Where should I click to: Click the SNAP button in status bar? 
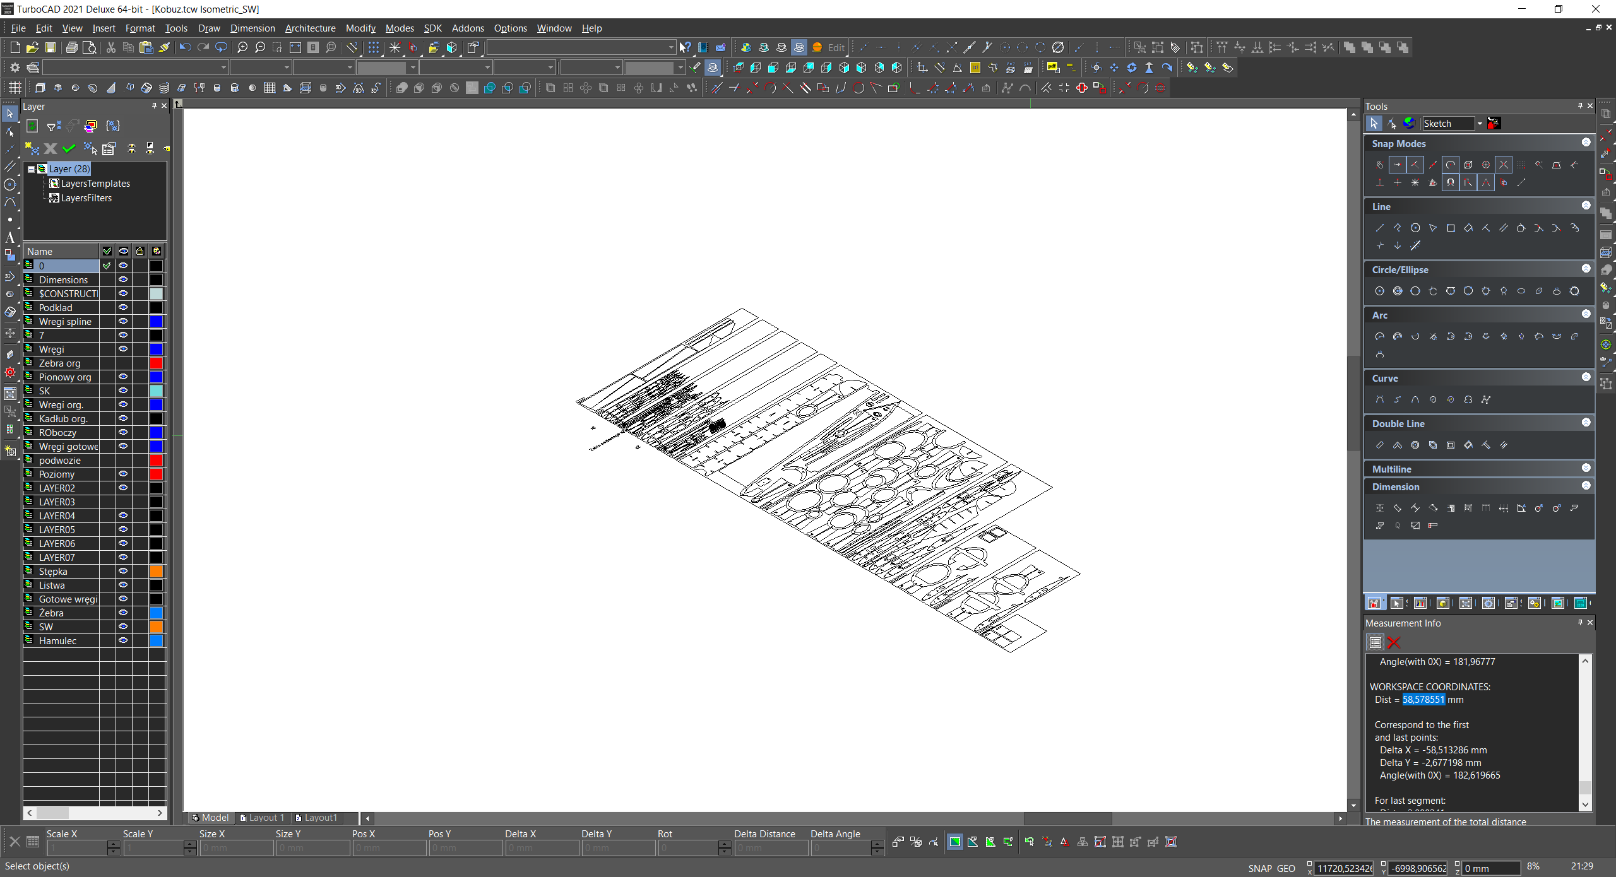pos(1259,868)
